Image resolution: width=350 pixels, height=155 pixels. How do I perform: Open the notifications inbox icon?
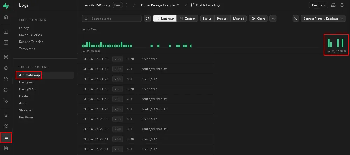[x=333, y=5]
